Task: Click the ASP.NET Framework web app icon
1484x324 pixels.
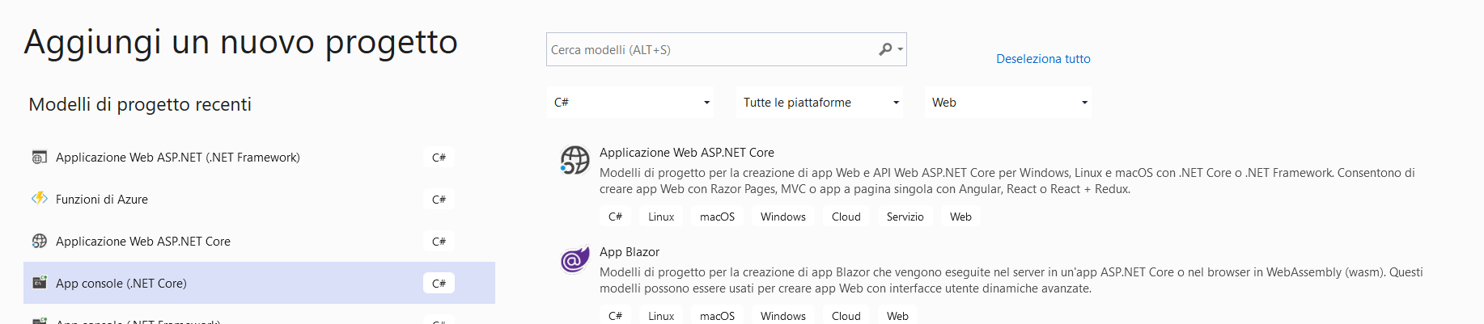Action: tap(39, 158)
